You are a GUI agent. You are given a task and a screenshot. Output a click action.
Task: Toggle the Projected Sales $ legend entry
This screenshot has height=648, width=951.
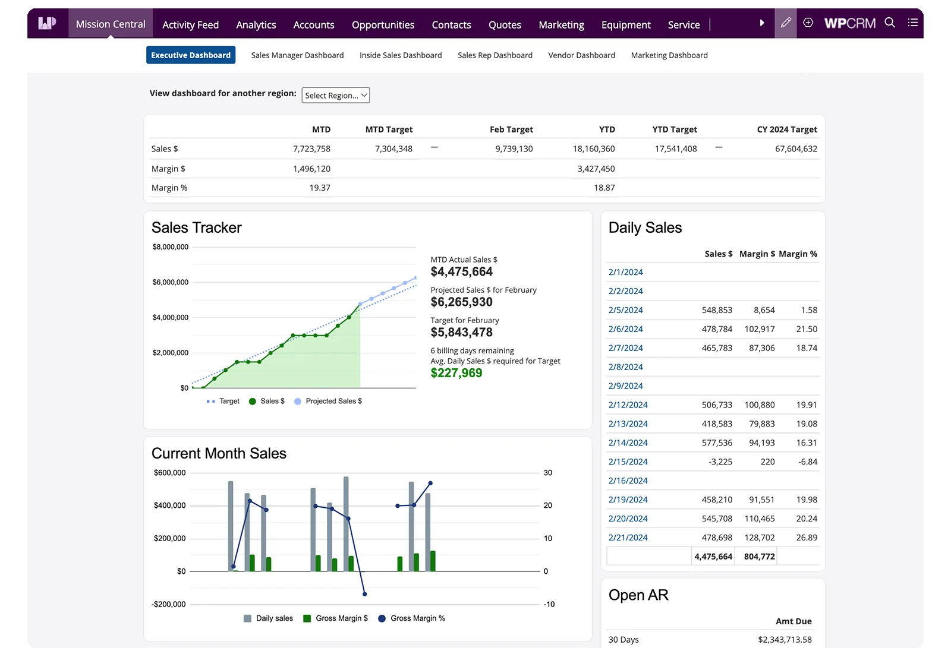(328, 402)
